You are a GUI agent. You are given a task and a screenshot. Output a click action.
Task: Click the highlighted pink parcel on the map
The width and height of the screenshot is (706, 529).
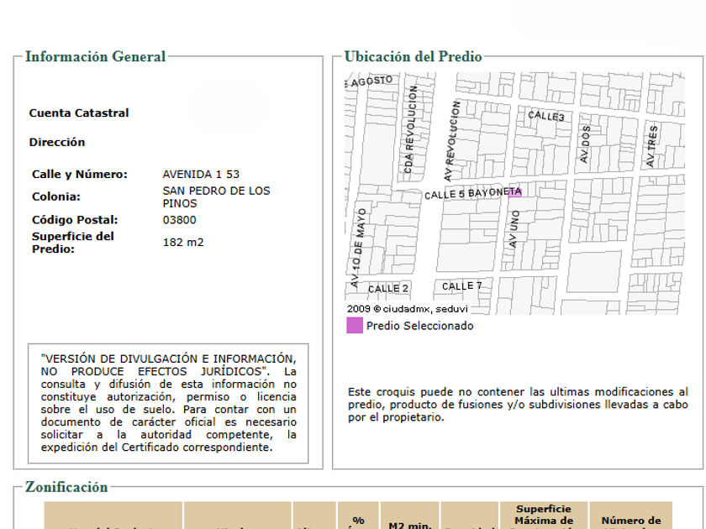(x=515, y=193)
